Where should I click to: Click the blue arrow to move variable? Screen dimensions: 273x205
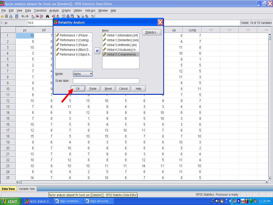click(x=97, y=51)
